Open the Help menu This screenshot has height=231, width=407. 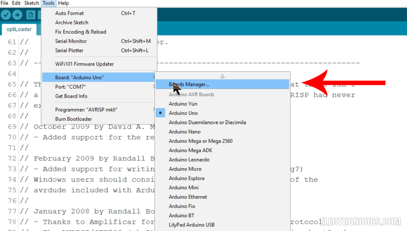click(x=63, y=3)
